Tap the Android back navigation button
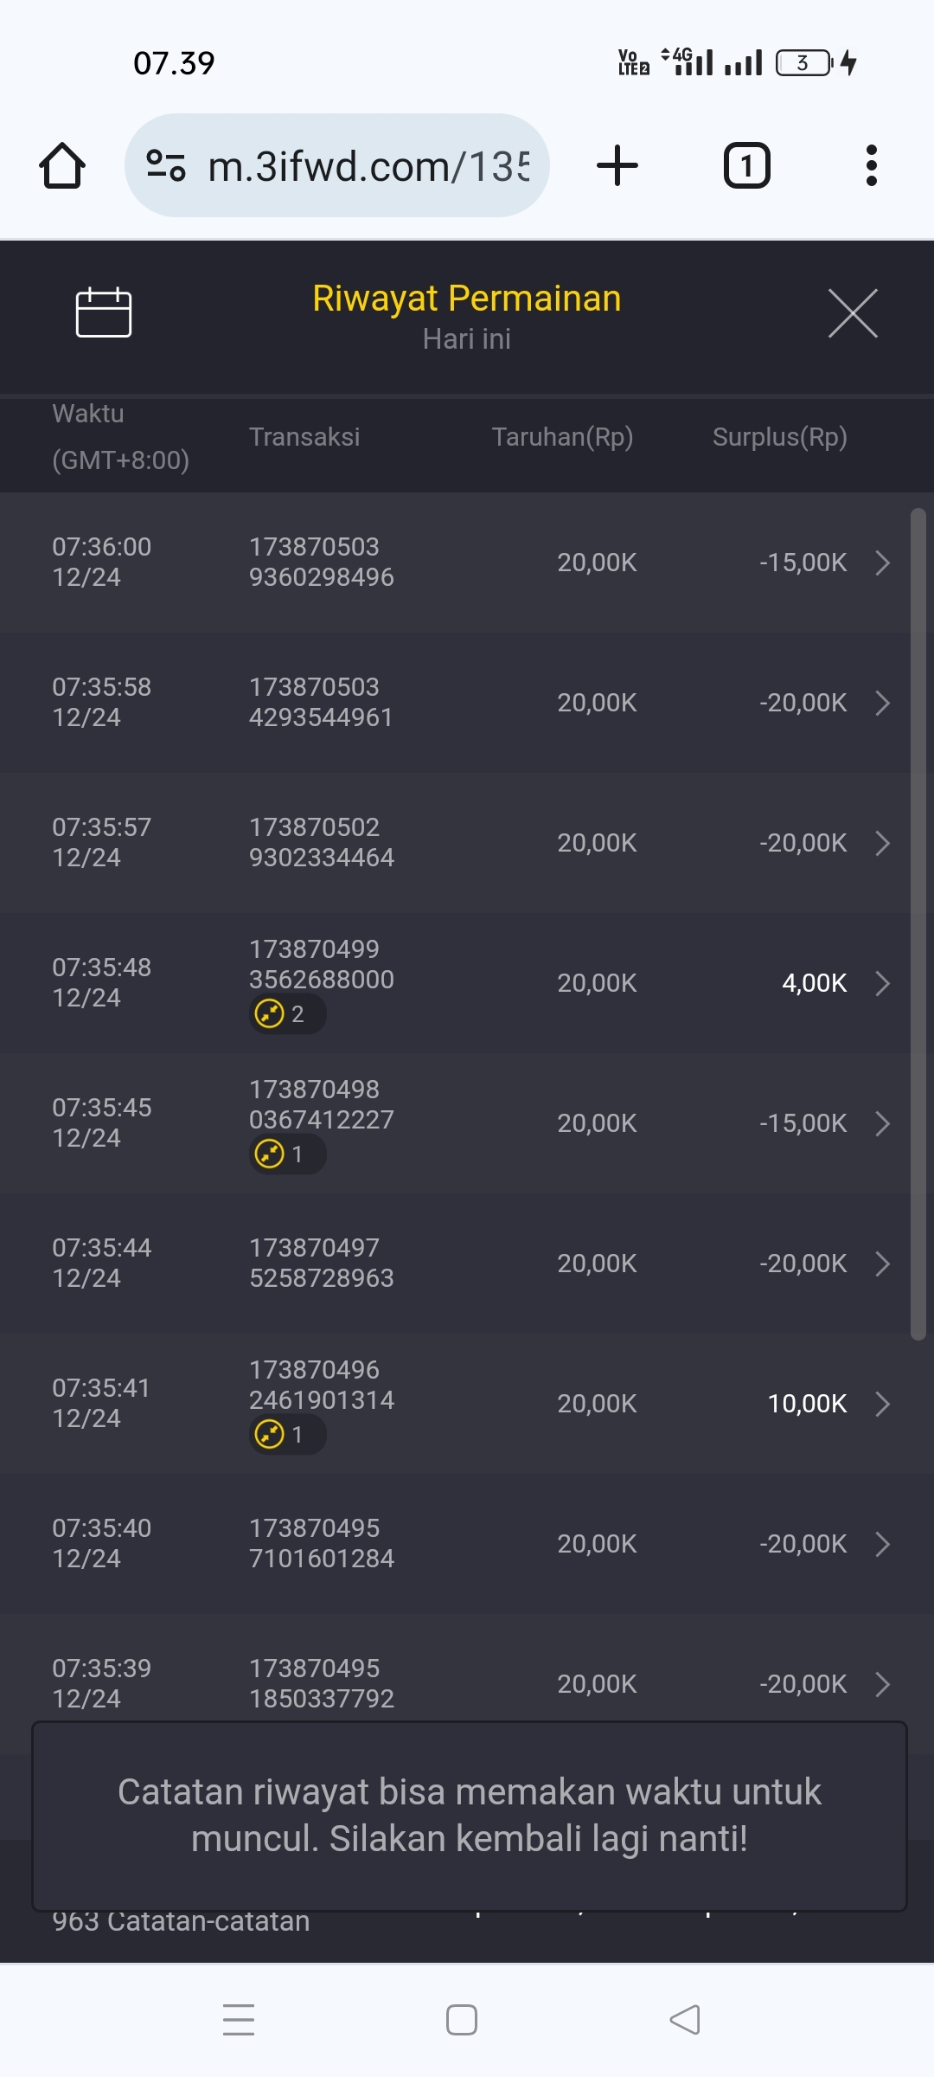This screenshot has width=934, height=2077. pos(685,2020)
